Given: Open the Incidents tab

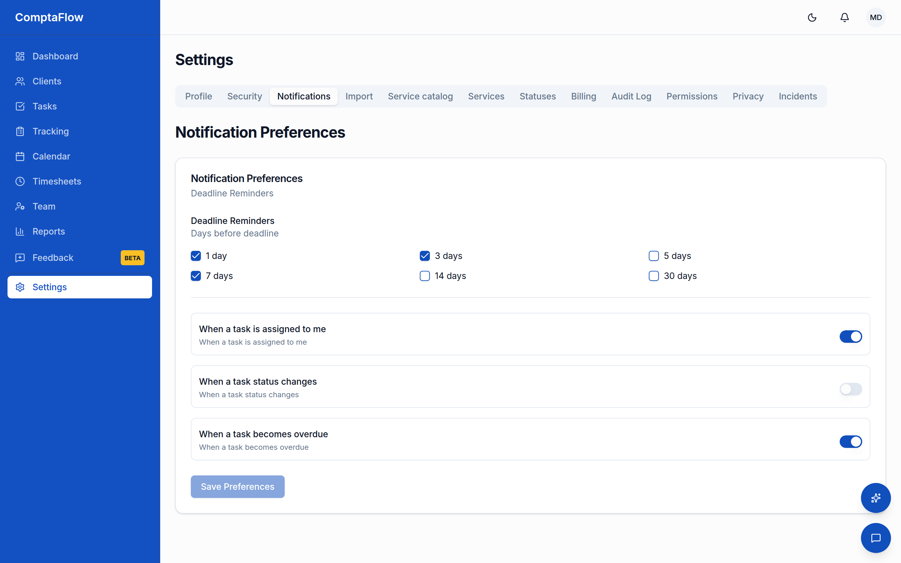Looking at the screenshot, I should (798, 96).
